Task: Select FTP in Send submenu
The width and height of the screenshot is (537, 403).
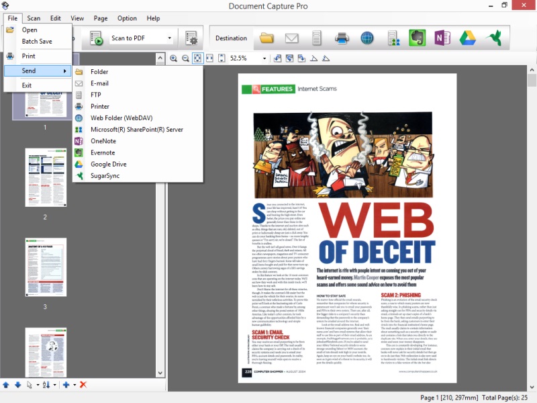Action: point(138,95)
